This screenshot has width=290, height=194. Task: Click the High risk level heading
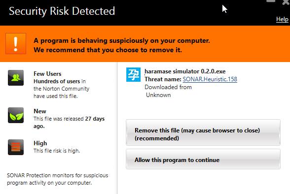[40, 143]
